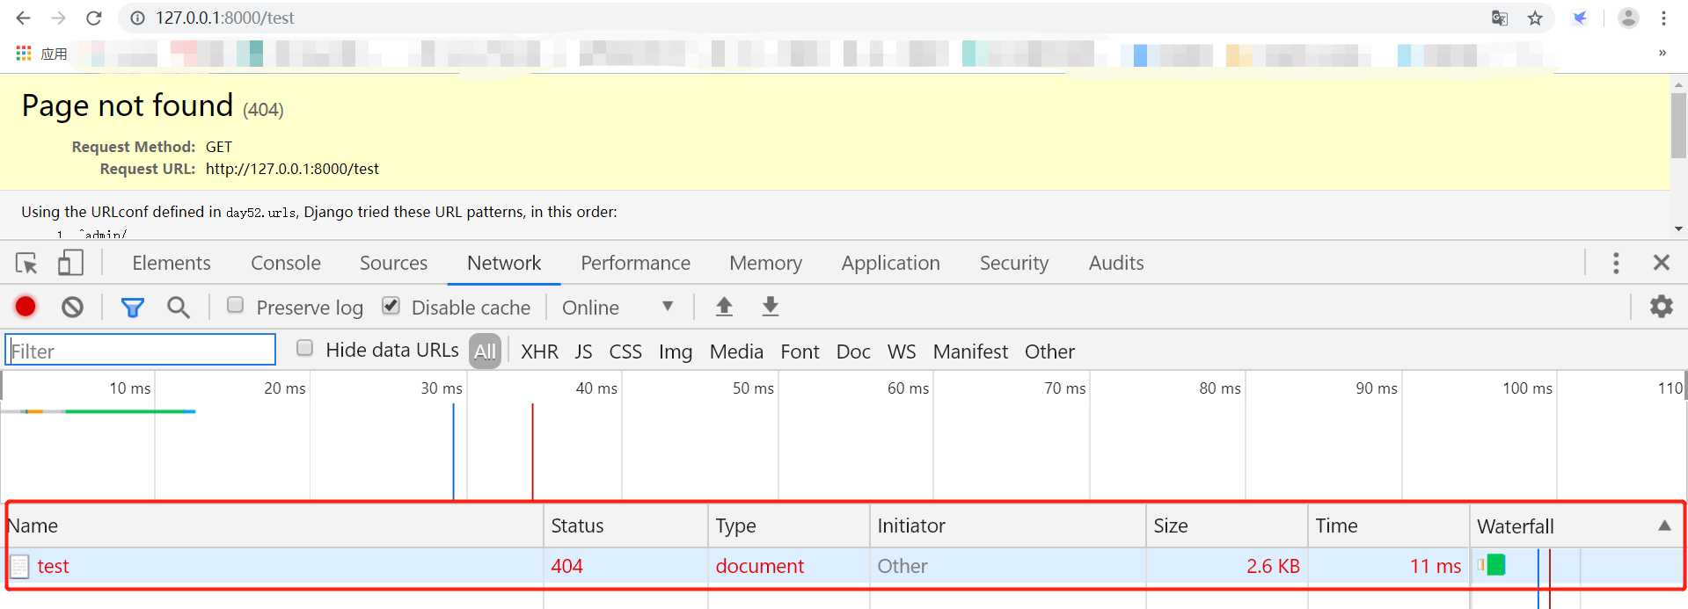Viewport: 1688px width, 609px height.
Task: Sort by the Size column header
Action: [1227, 526]
